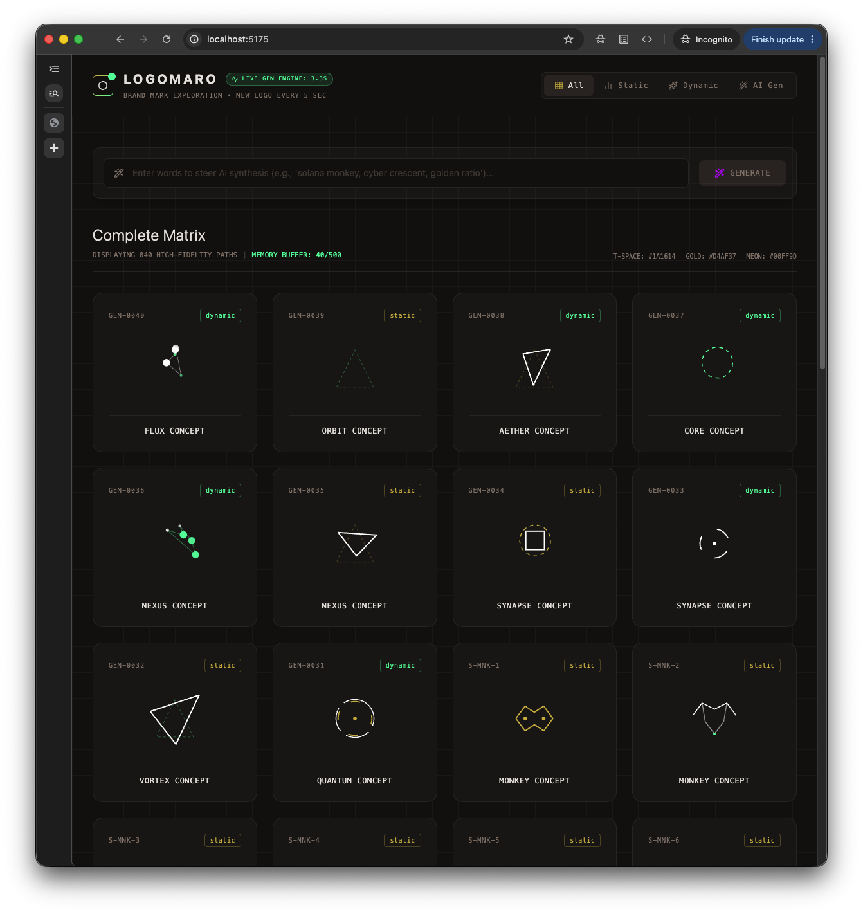The width and height of the screenshot is (863, 914).
Task: Click the dynamic badge on GEN-0040
Action: pos(221,316)
